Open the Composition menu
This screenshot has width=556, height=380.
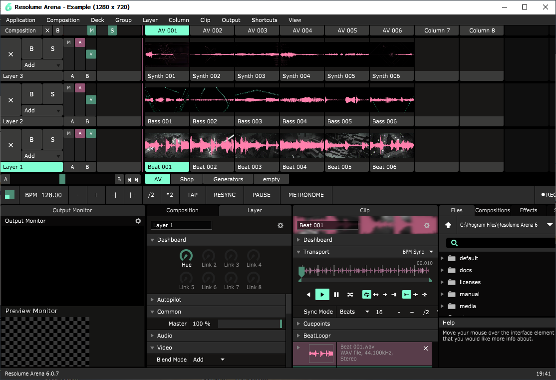tap(63, 20)
